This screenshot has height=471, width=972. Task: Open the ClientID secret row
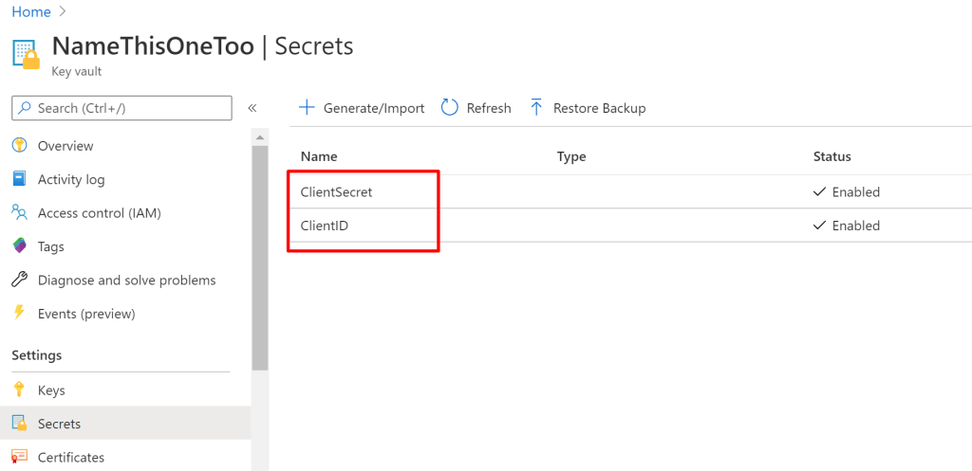(325, 226)
